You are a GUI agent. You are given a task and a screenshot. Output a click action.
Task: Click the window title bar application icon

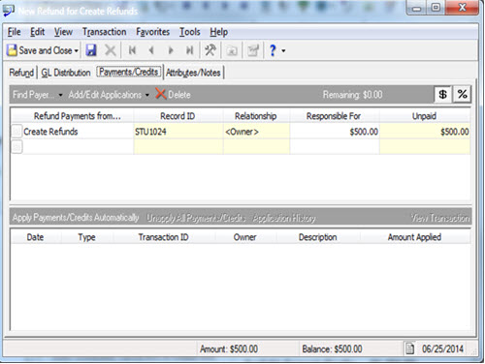[x=9, y=11]
